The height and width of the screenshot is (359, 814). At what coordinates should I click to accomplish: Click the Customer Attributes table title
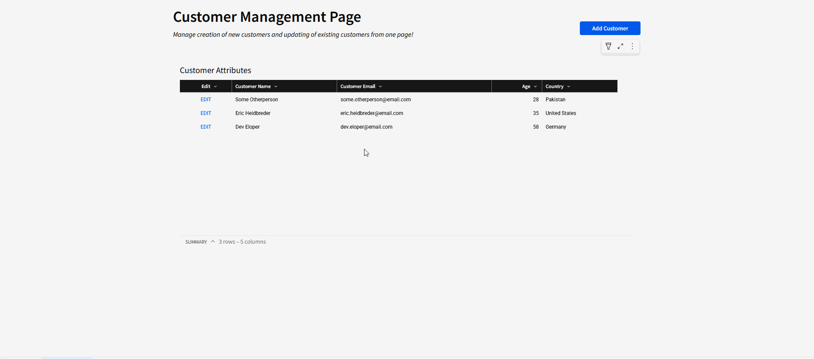coord(215,71)
